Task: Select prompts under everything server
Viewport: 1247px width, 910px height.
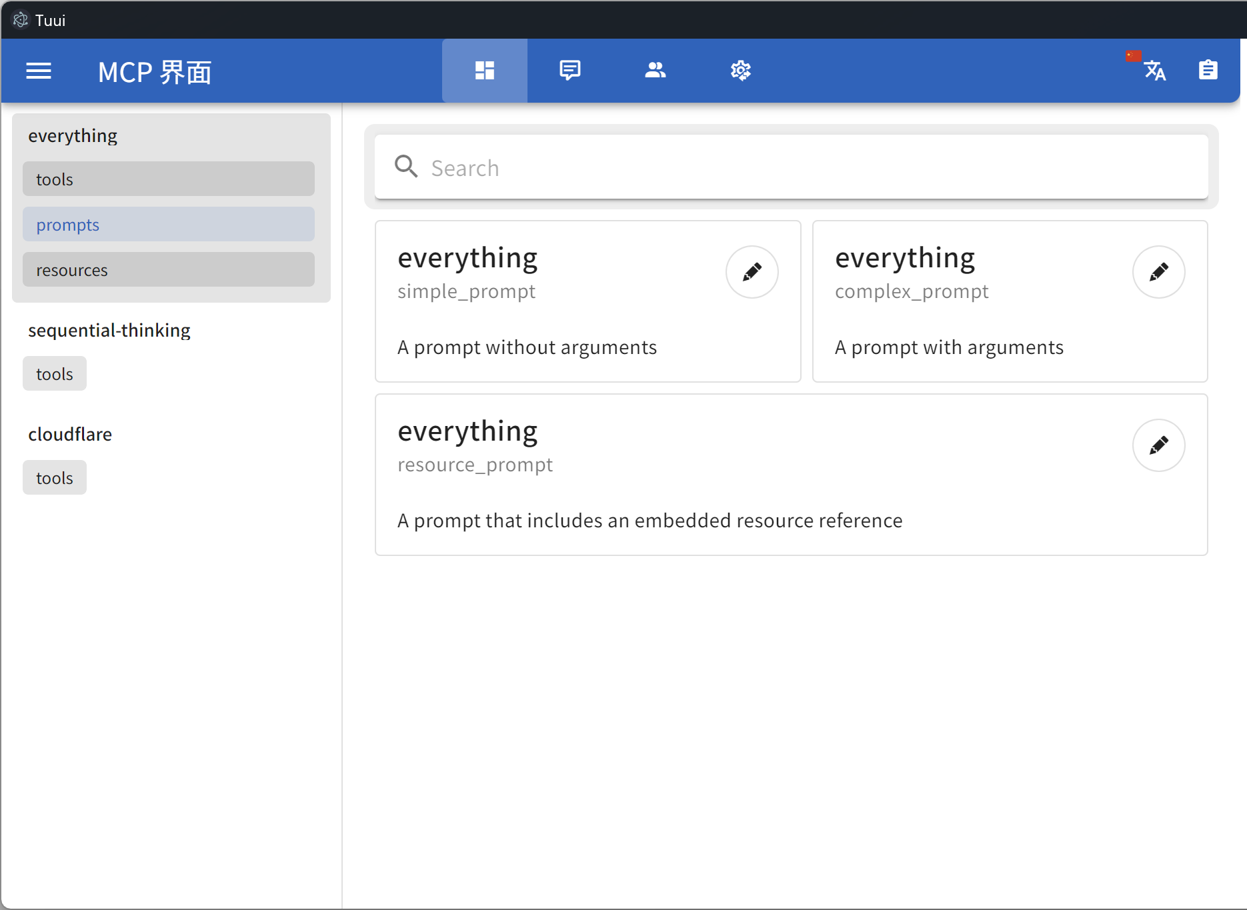Action: (x=169, y=224)
